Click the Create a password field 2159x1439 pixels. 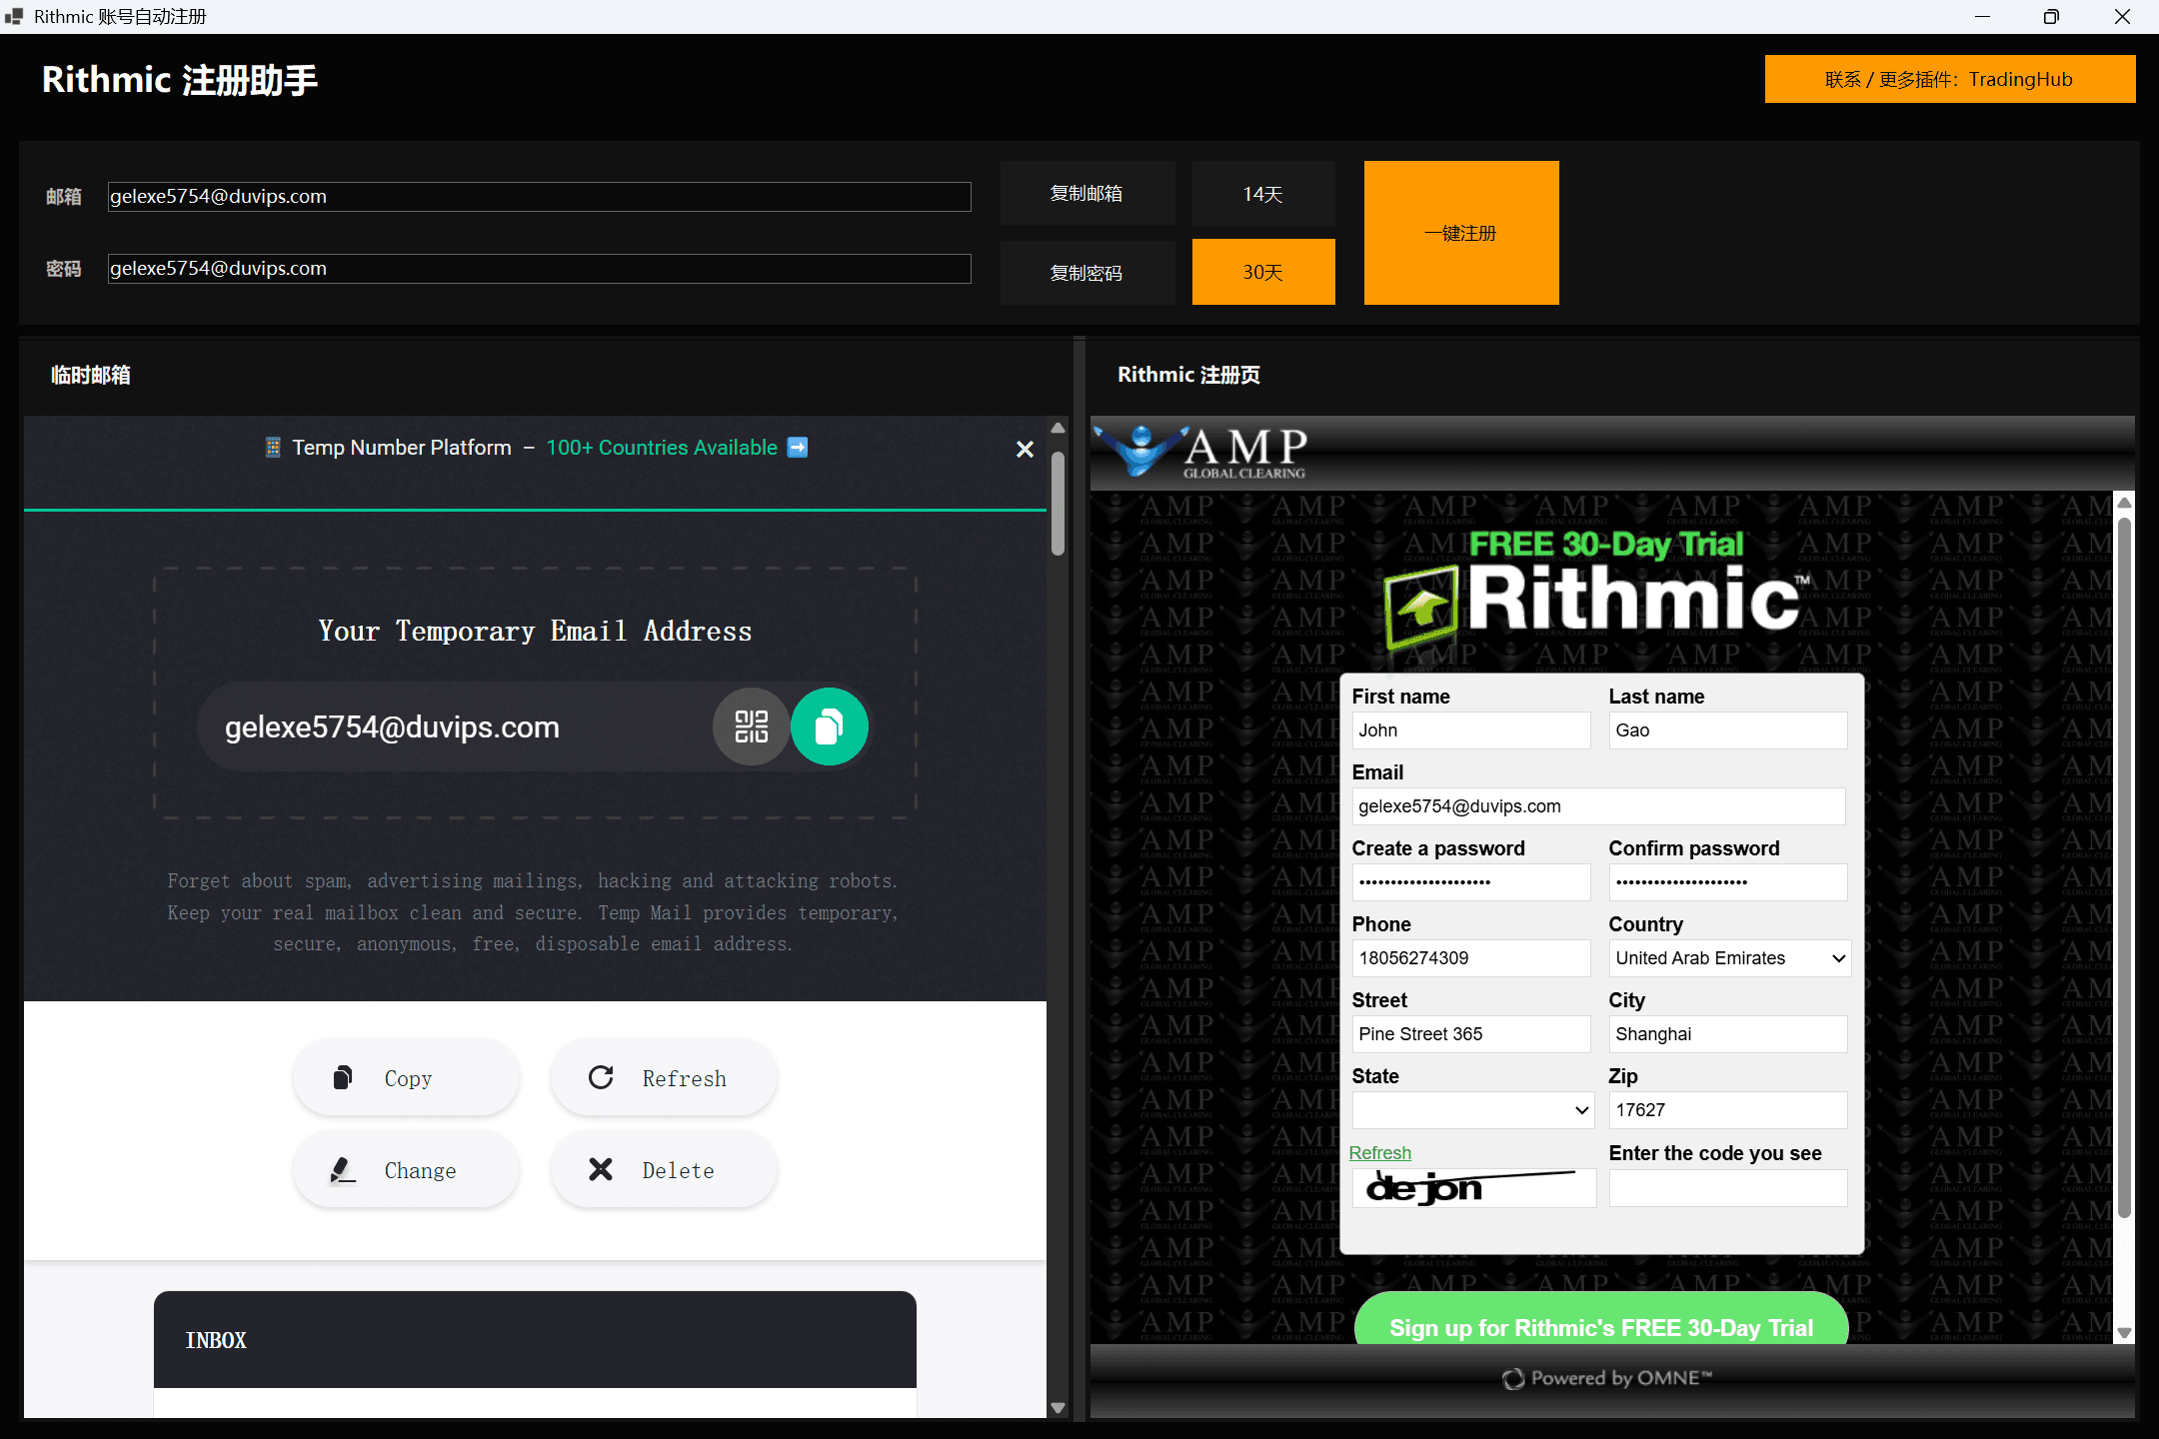(1470, 882)
